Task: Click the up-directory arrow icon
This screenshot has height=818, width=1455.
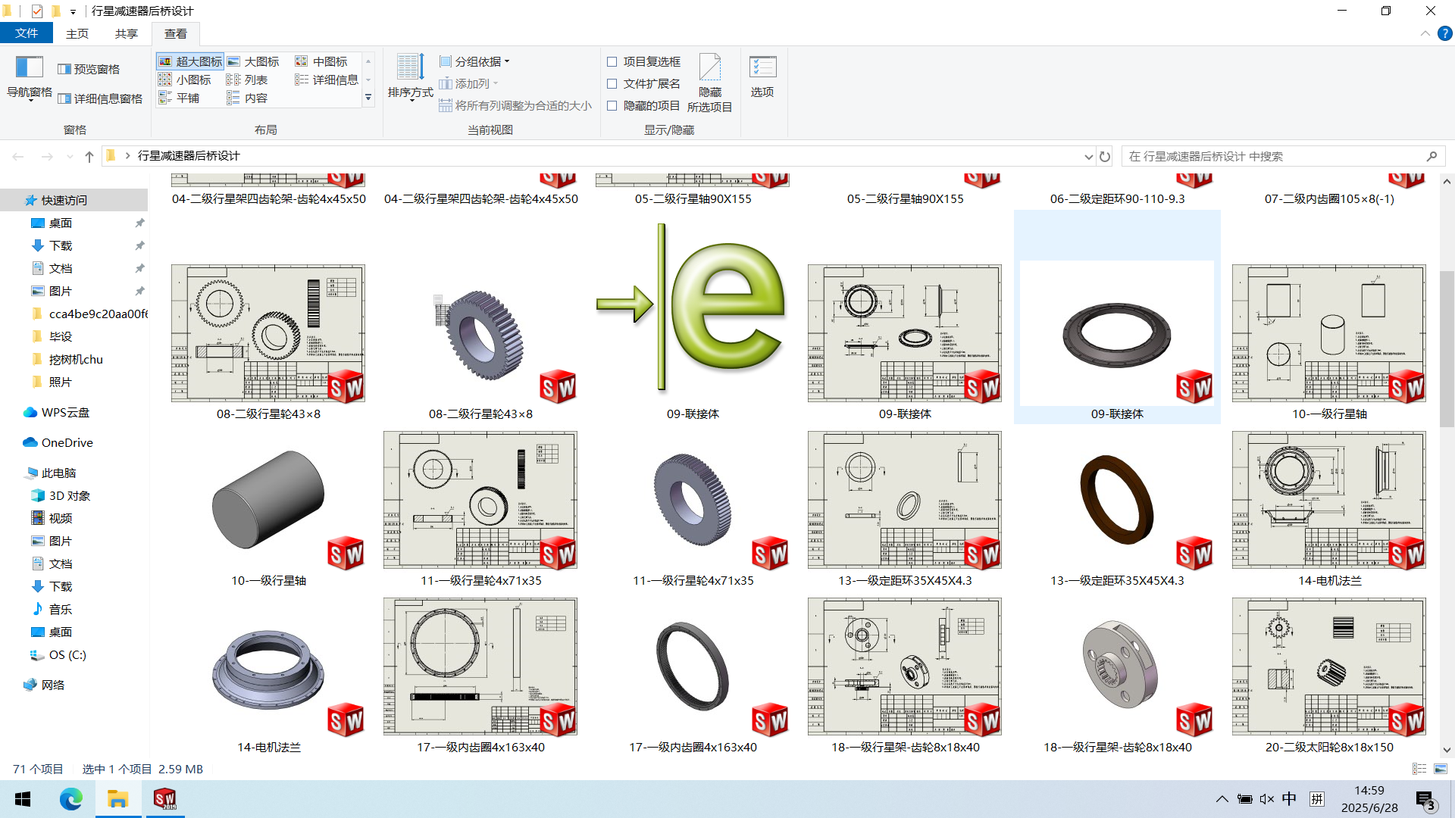Action: (x=89, y=157)
